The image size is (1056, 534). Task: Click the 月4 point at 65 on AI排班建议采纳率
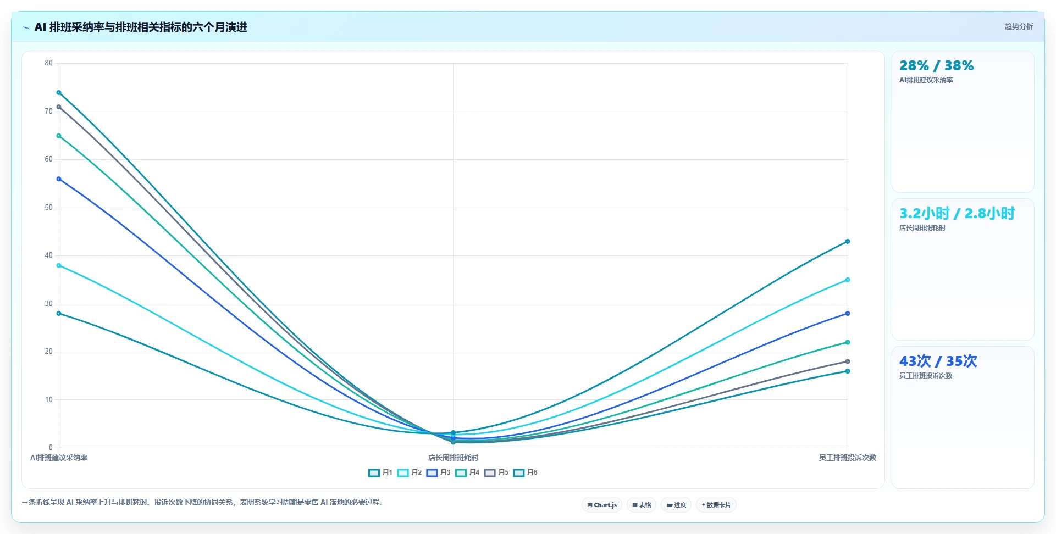[x=59, y=136]
